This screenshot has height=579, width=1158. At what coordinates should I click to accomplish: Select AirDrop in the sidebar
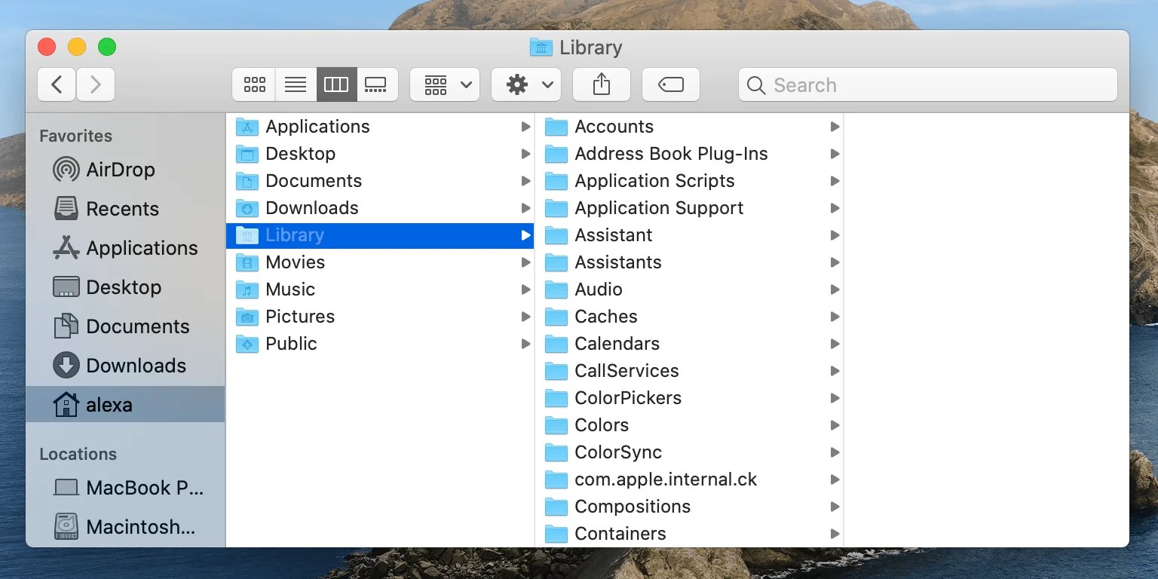tap(121, 170)
